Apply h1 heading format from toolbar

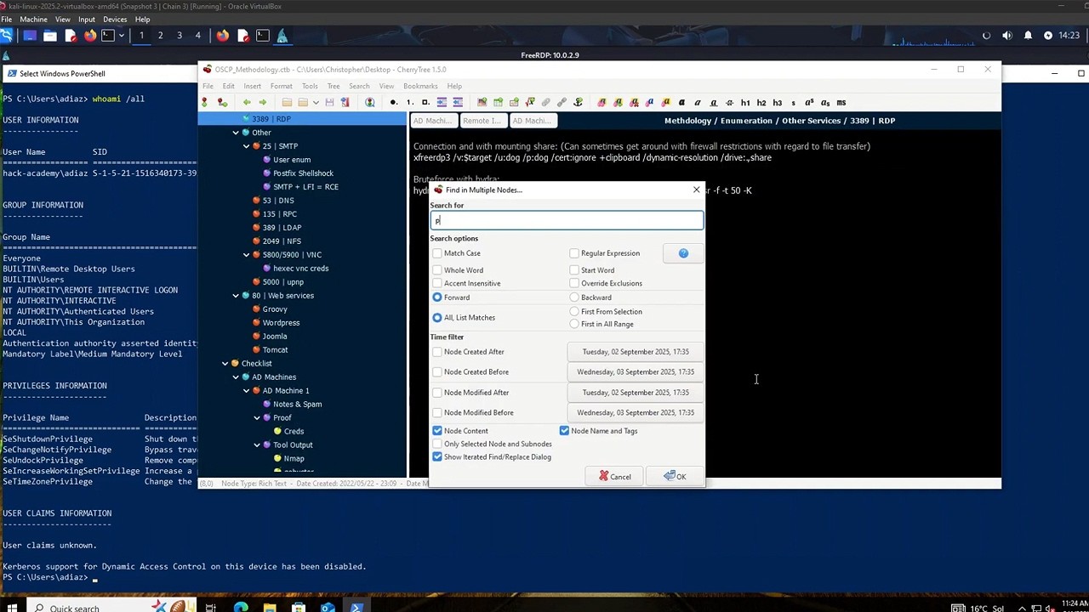[x=745, y=103]
